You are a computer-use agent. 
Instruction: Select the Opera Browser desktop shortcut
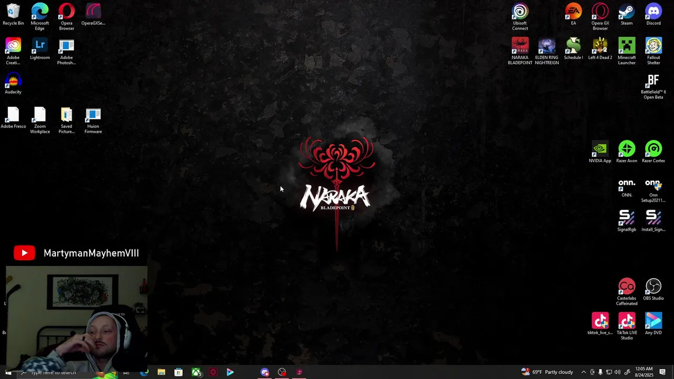coord(66,17)
